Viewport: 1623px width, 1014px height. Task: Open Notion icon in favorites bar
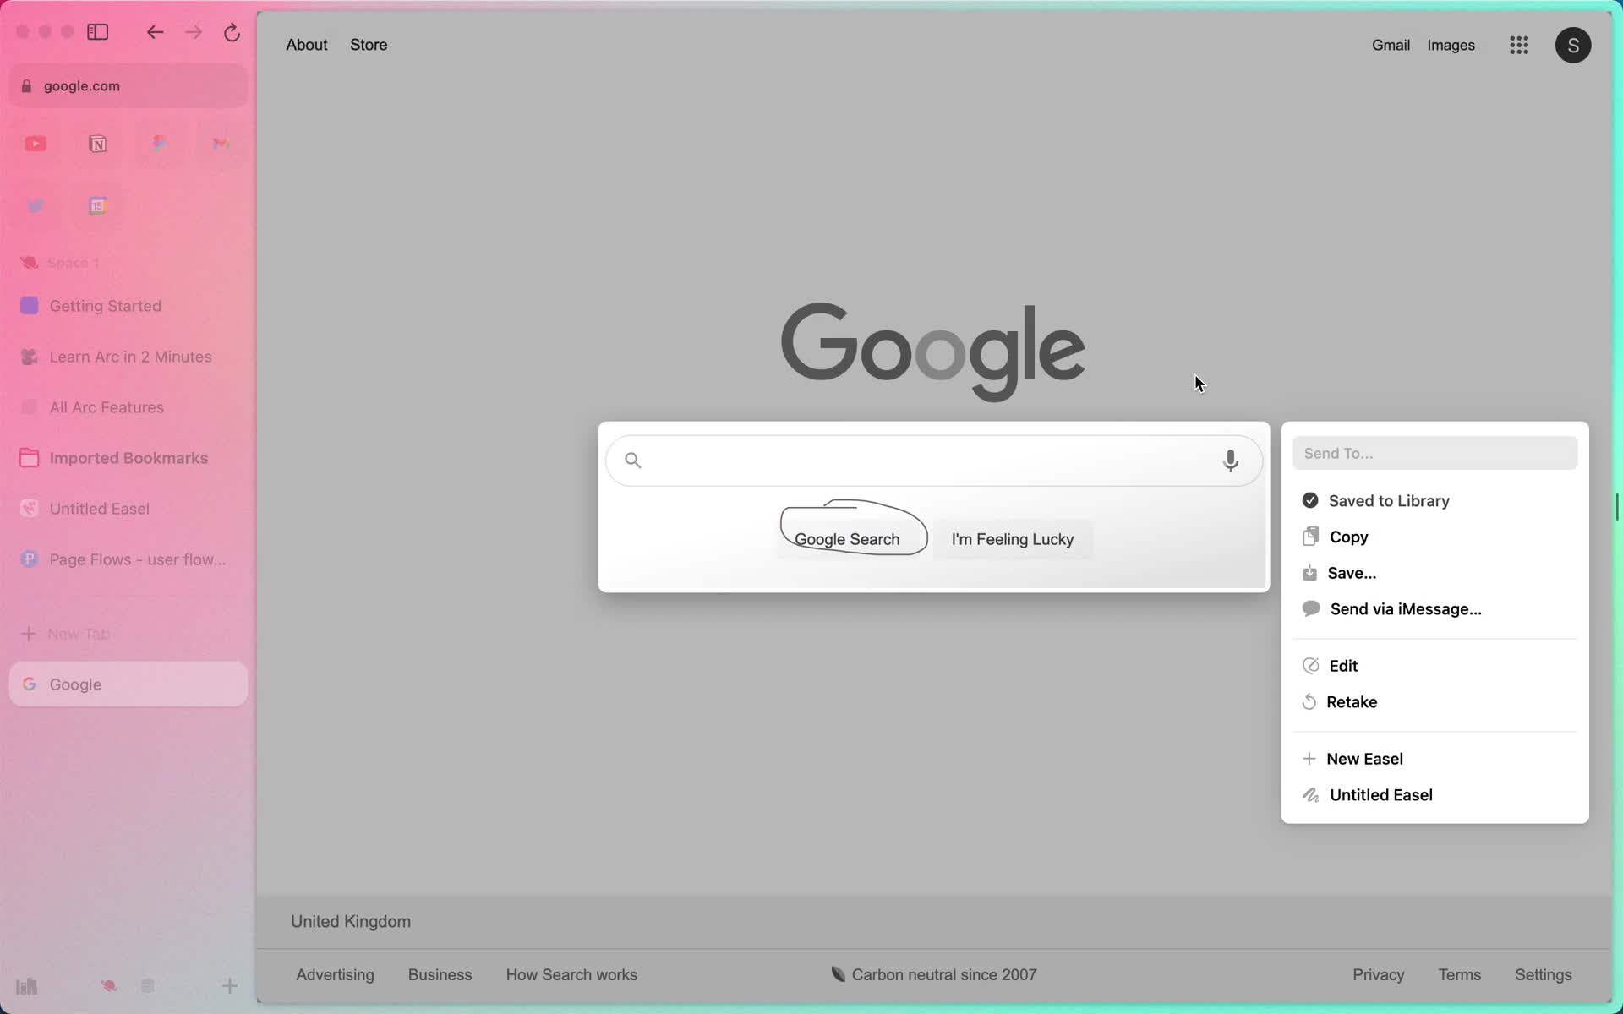[97, 144]
